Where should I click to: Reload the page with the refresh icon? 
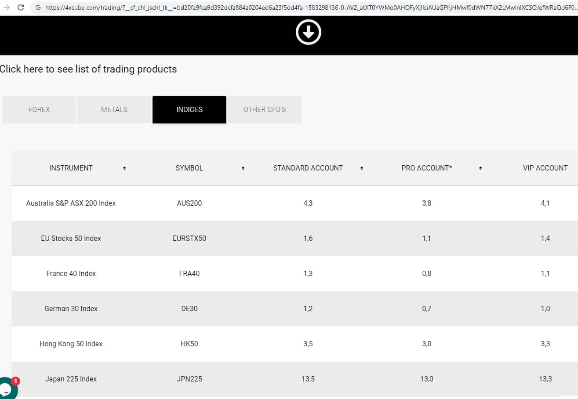click(x=20, y=7)
